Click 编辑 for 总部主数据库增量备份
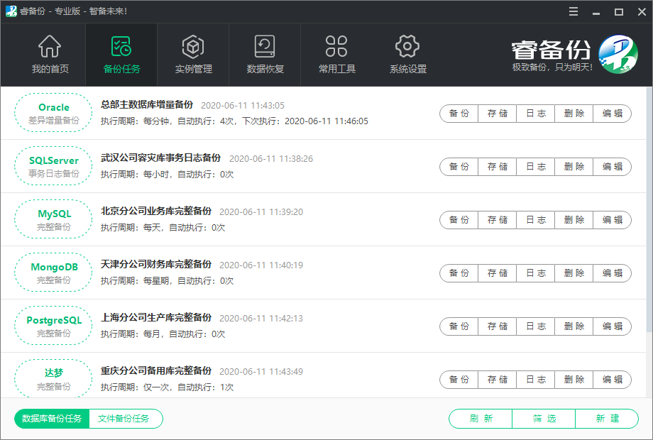 [x=612, y=114]
